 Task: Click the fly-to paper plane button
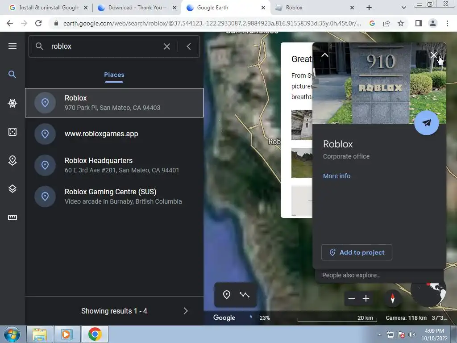click(426, 123)
